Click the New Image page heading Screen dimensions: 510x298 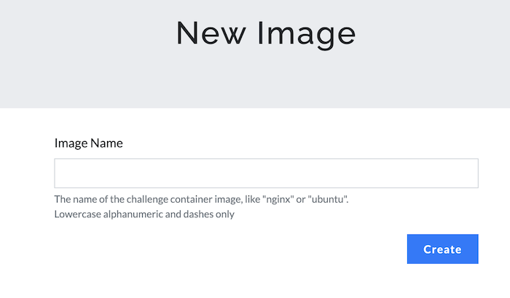pyautogui.click(x=266, y=33)
